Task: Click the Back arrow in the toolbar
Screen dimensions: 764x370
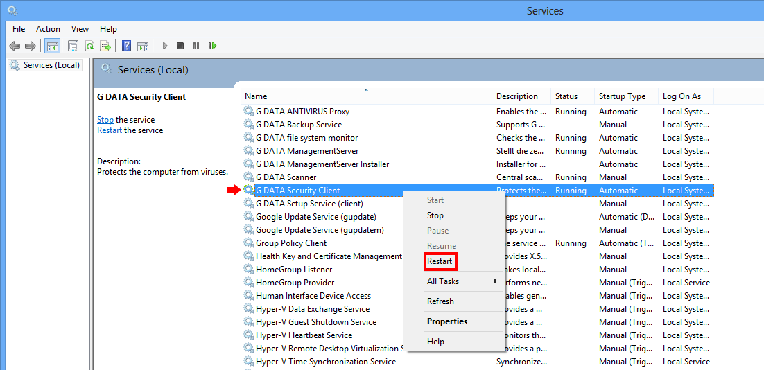Action: click(15, 46)
